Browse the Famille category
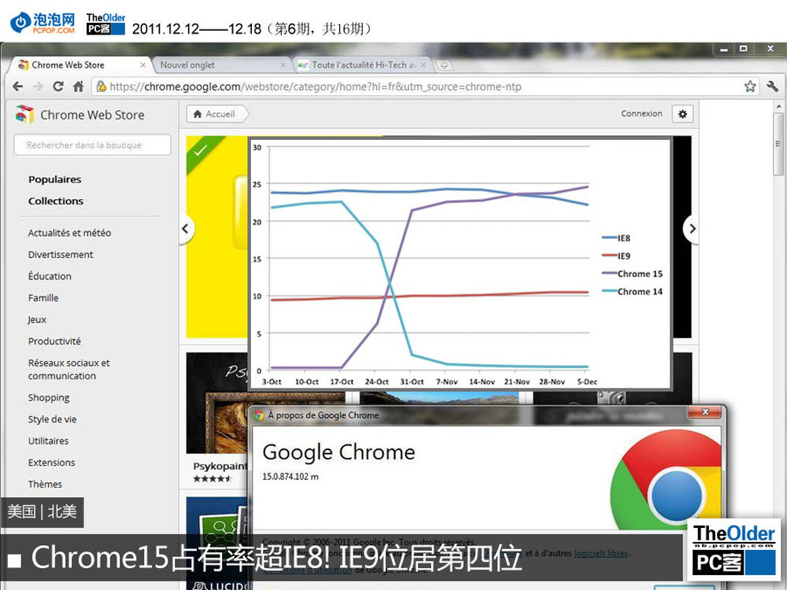 click(43, 298)
